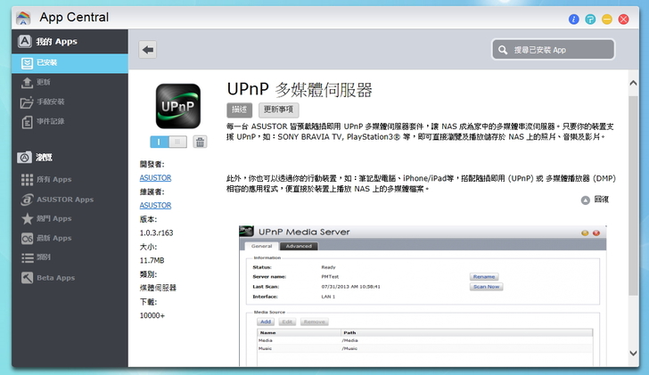Click the UPnP Media Server screenshot preview
Image resolution: width=649 pixels, height=375 pixels.
[423, 296]
